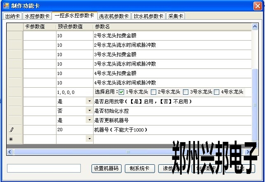Click the asterisk new row header
The height and width of the screenshot is (182, 265).
tap(11, 139)
